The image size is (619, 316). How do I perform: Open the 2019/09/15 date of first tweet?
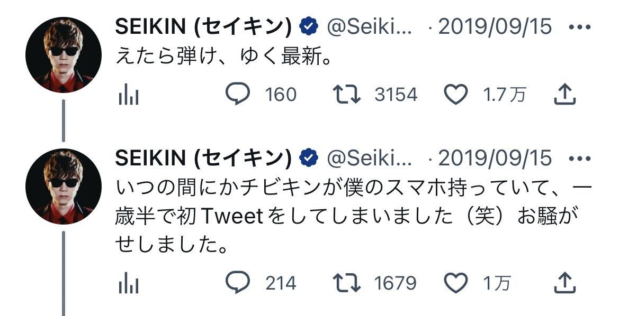point(495,27)
